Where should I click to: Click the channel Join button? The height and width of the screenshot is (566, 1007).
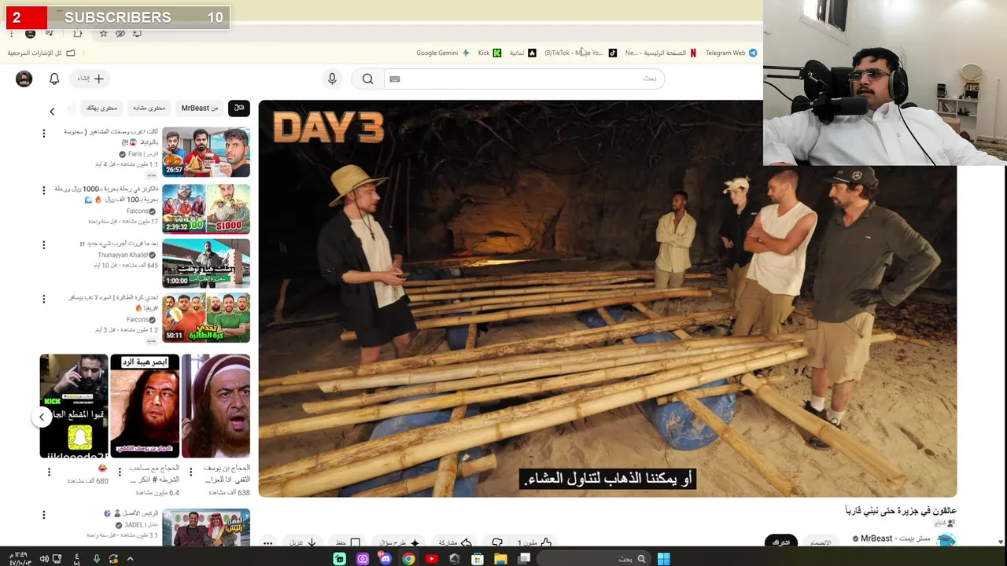pos(821,542)
